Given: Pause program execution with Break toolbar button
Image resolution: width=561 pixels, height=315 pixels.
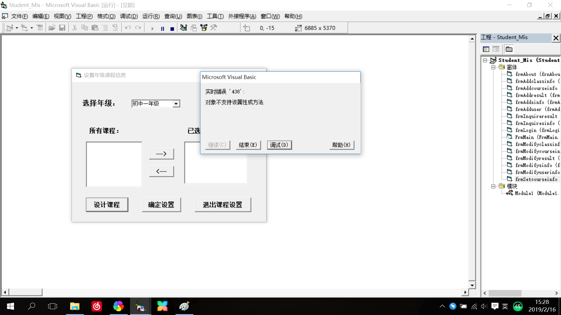Looking at the screenshot, I should [x=162, y=28].
